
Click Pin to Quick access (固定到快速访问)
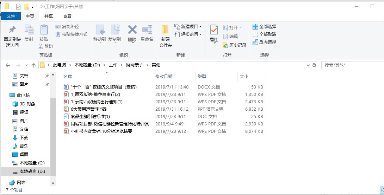pyautogui.click(x=12, y=36)
